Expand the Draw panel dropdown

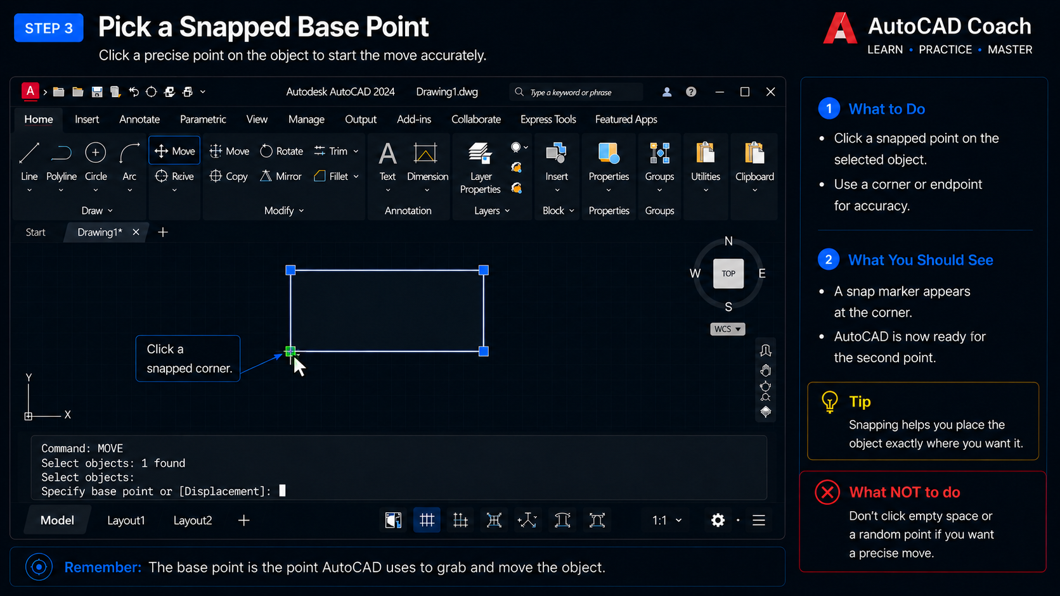pyautogui.click(x=97, y=210)
